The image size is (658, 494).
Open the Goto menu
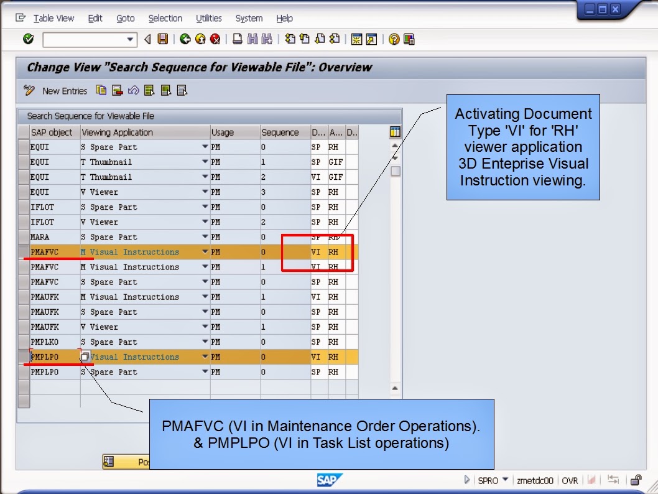click(125, 18)
